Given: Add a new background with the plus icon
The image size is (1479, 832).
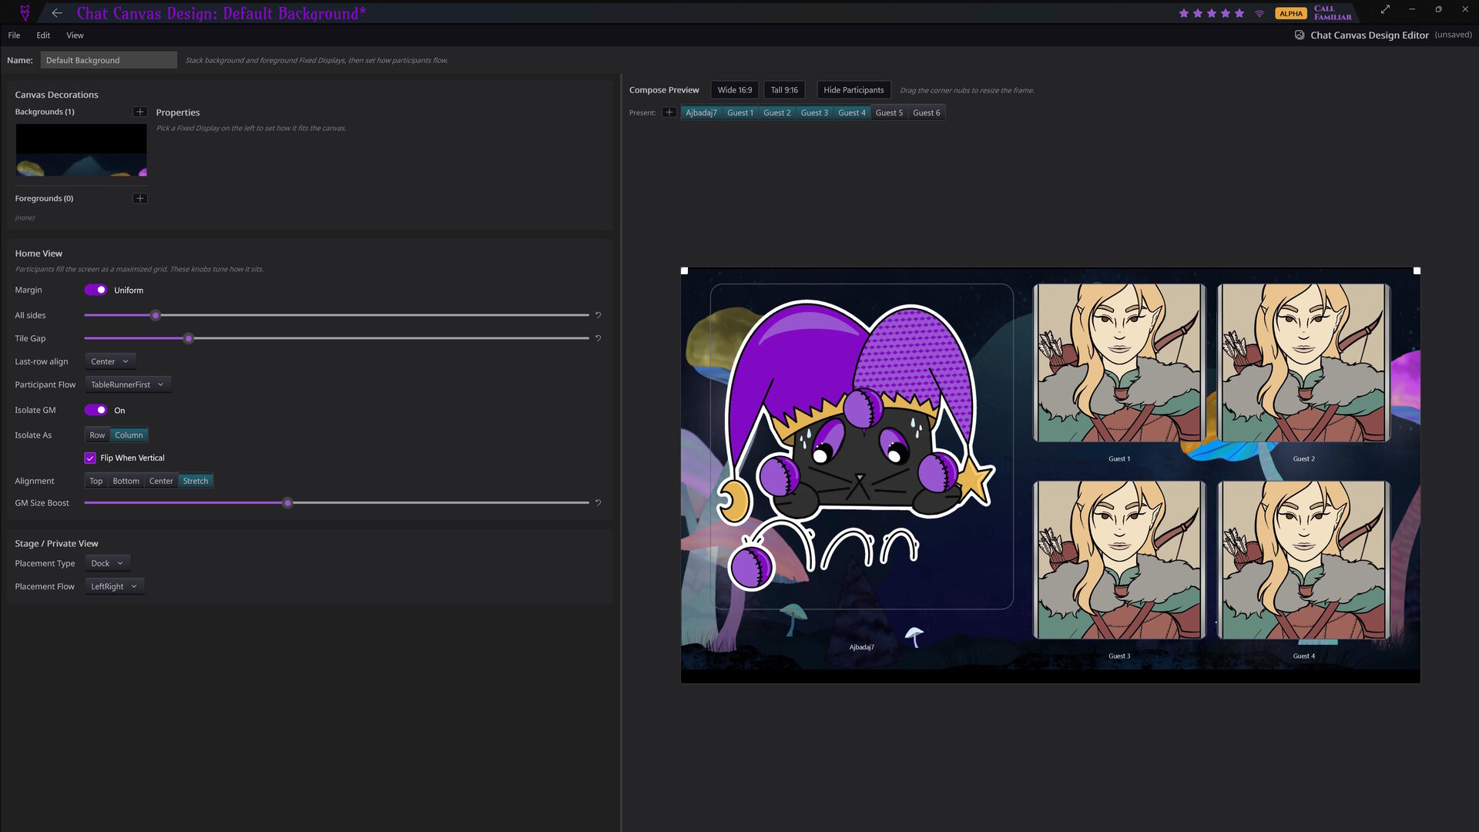Looking at the screenshot, I should [139, 112].
